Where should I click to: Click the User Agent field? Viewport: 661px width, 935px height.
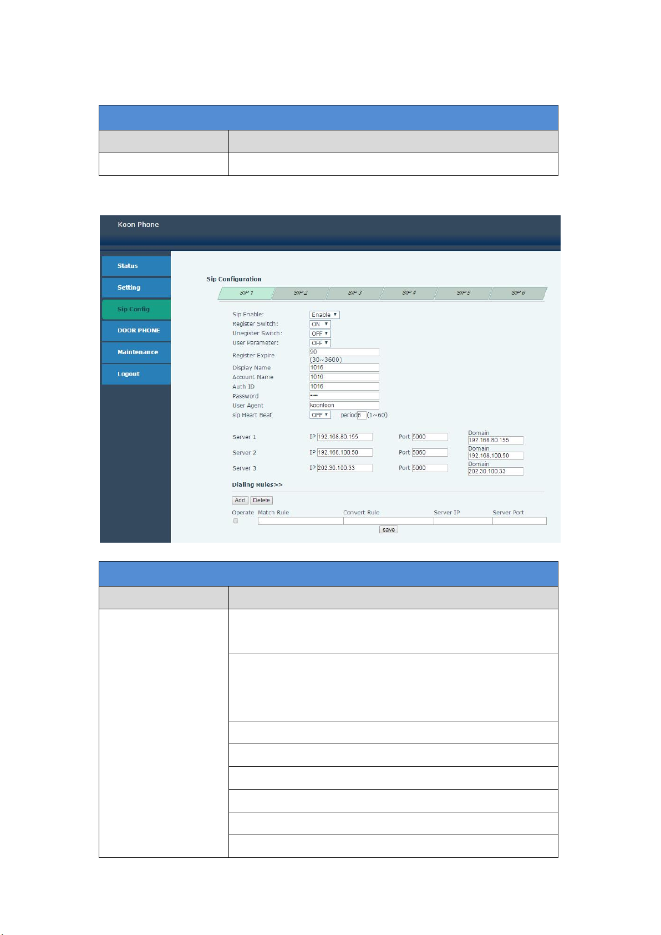[344, 405]
